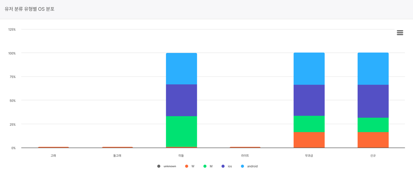This screenshot has height=182, width=413.
Task: Click the 돌고래 x-axis category label
Action: coord(117,155)
